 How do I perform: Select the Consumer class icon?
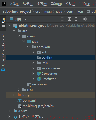[39, 74]
